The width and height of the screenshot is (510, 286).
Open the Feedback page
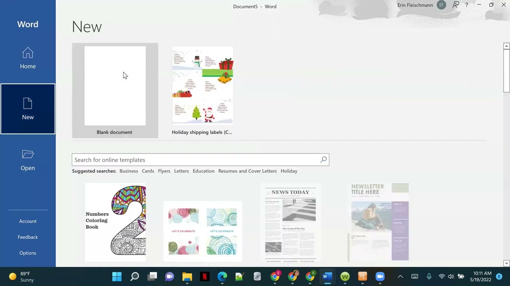click(28, 237)
